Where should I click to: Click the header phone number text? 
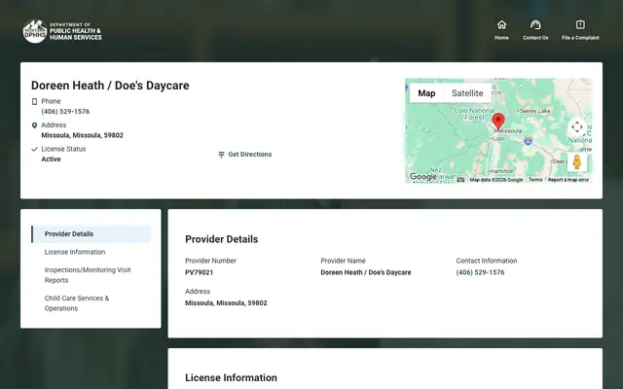tap(65, 112)
